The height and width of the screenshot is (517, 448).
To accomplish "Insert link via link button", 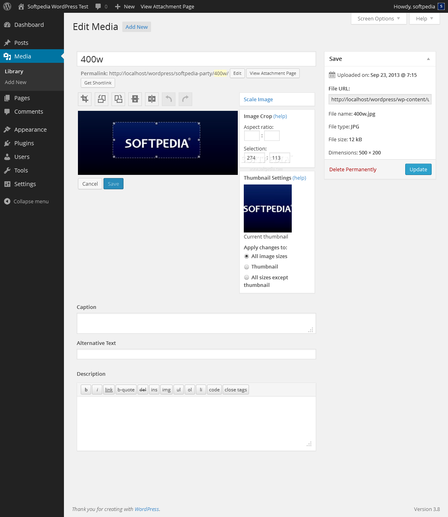I will (109, 390).
